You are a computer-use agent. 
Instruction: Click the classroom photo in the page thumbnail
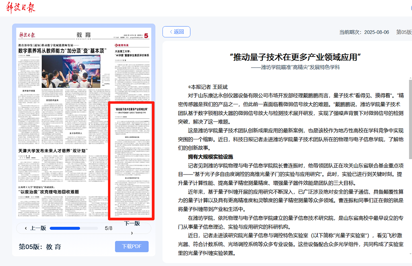pyautogui.click(x=71, y=71)
